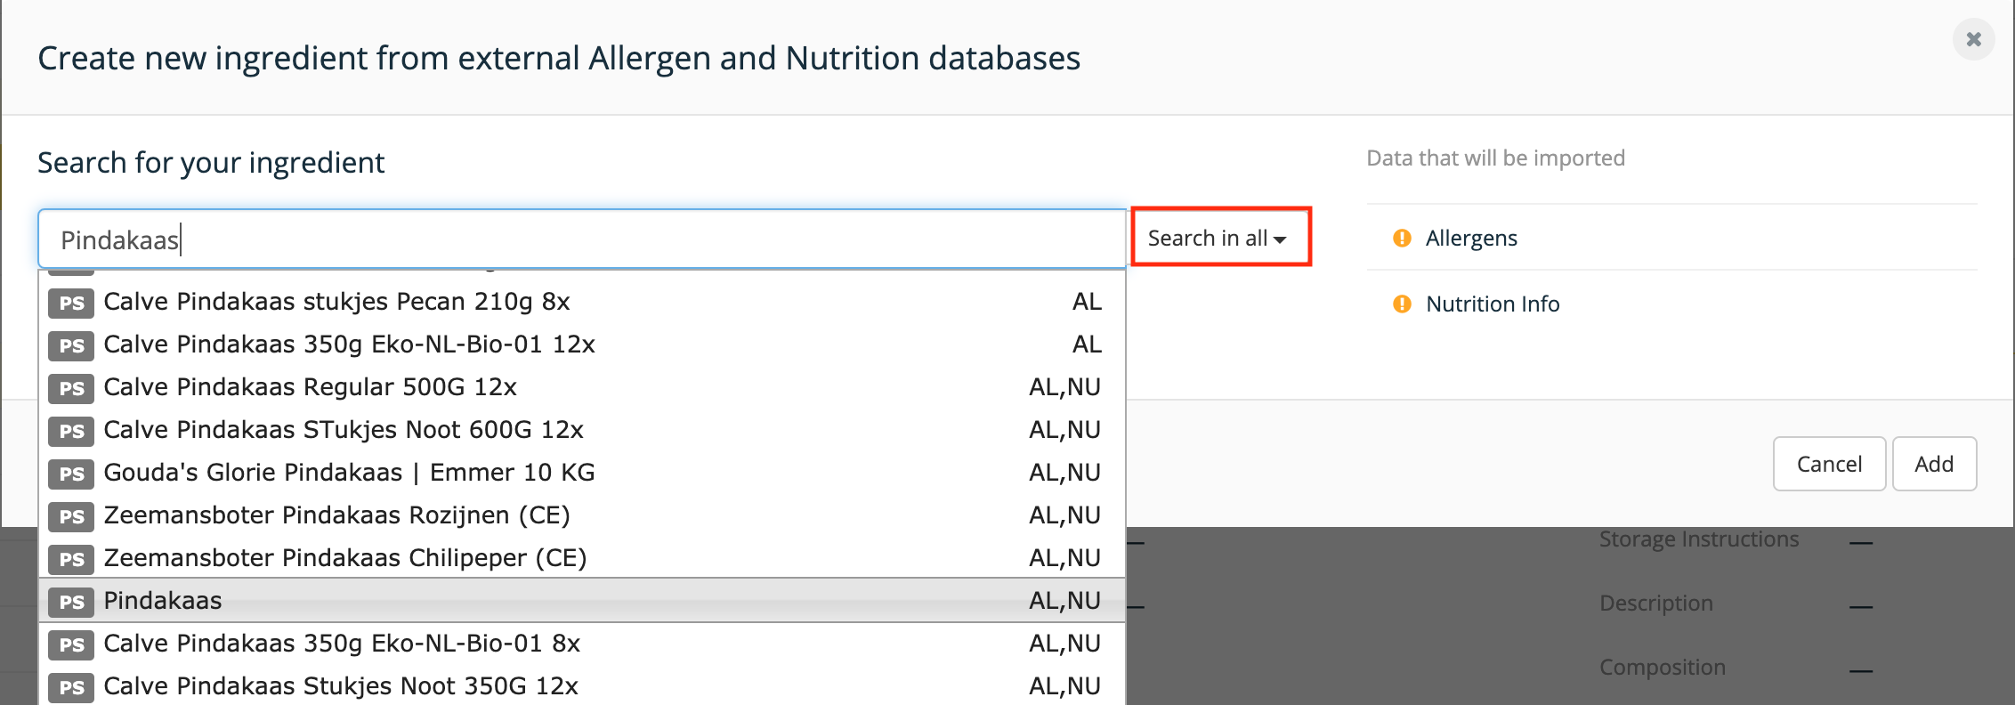
Task: Pick Calve Pindakaas 350g Eko-NL-Bio-01 12x
Action: [x=582, y=344]
